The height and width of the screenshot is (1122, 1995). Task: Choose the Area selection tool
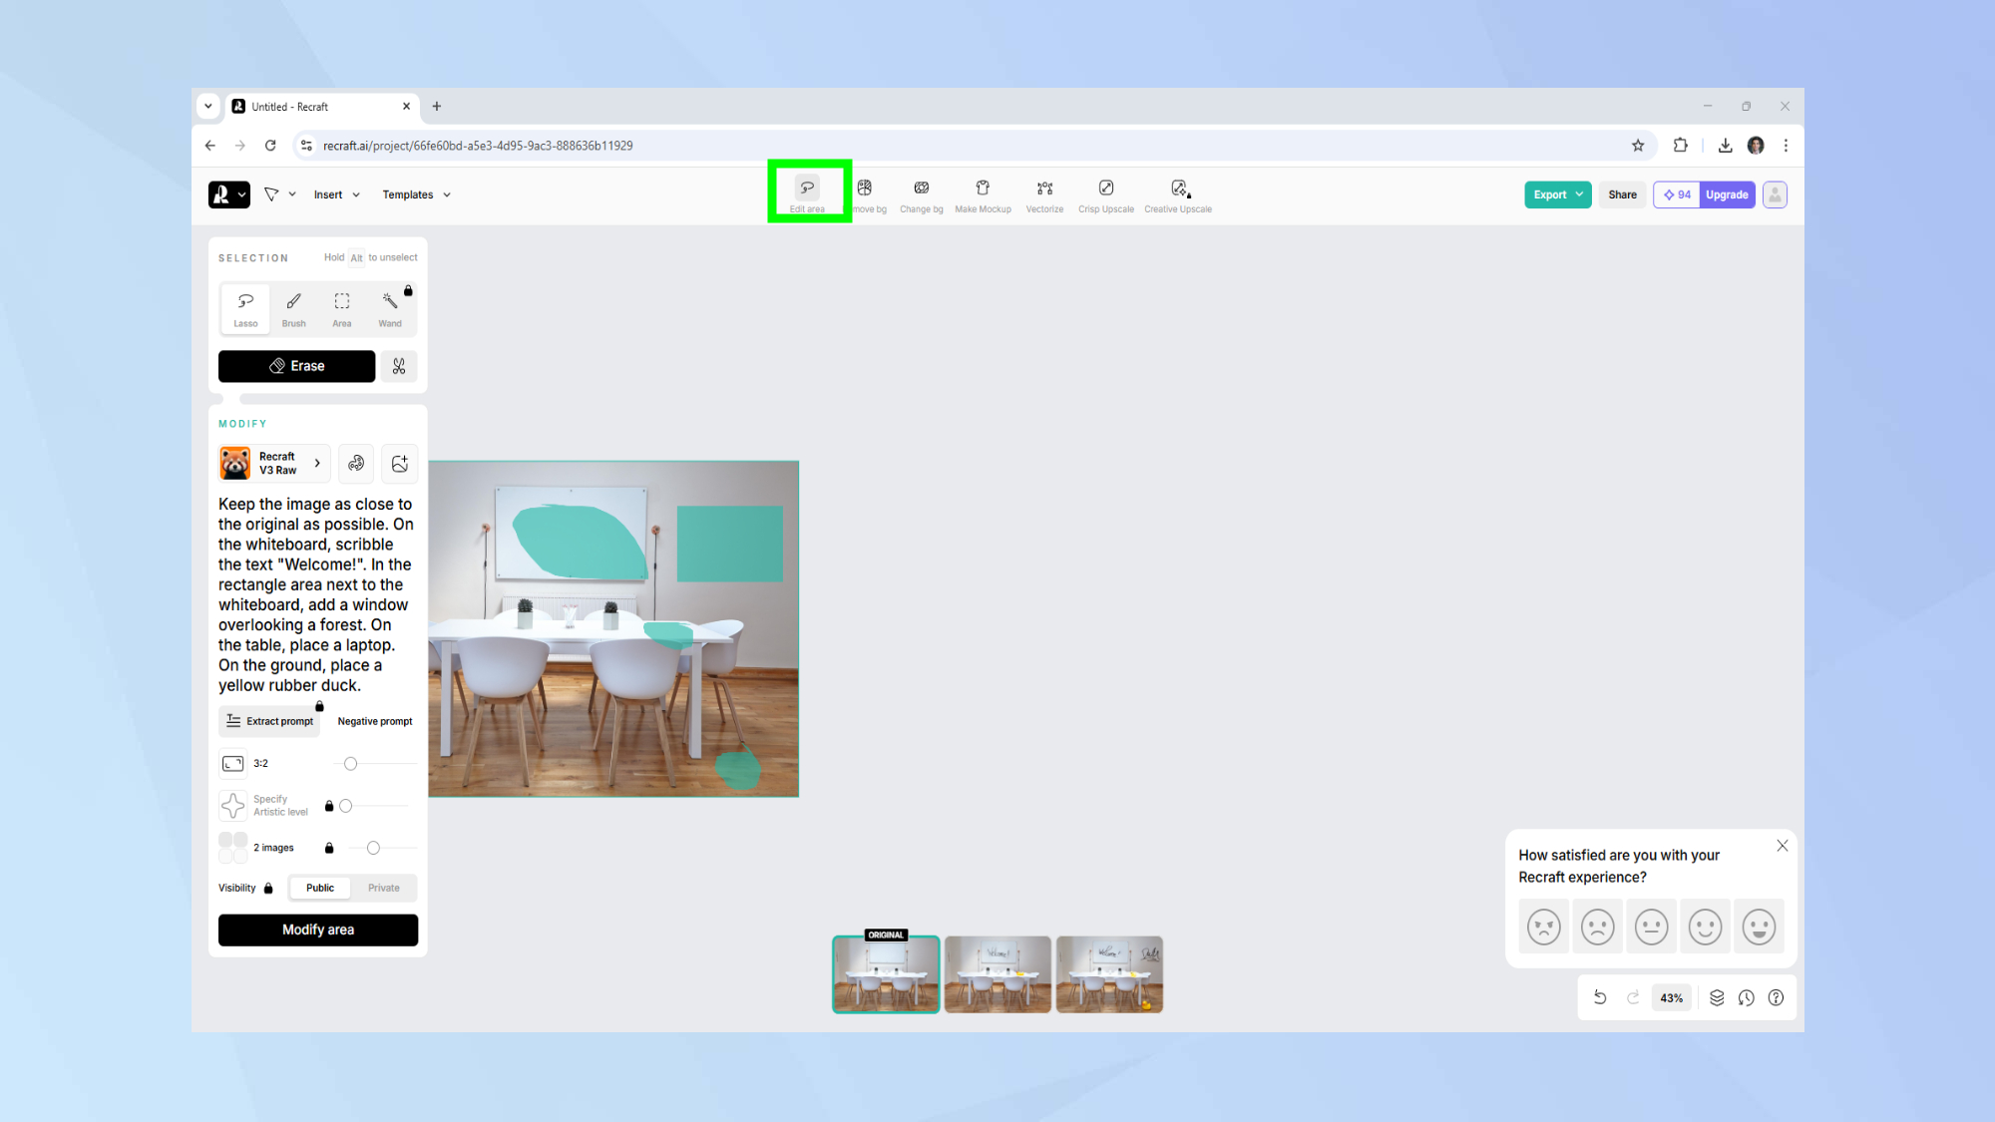click(x=342, y=308)
